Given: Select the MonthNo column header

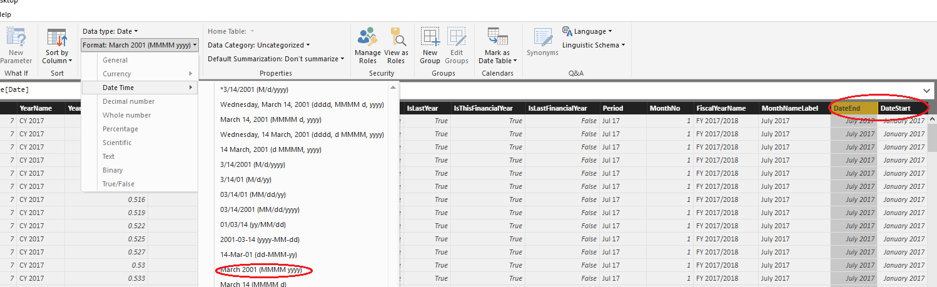Looking at the screenshot, I should coord(669,108).
